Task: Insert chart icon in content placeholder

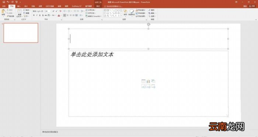Action: tap(148, 81)
